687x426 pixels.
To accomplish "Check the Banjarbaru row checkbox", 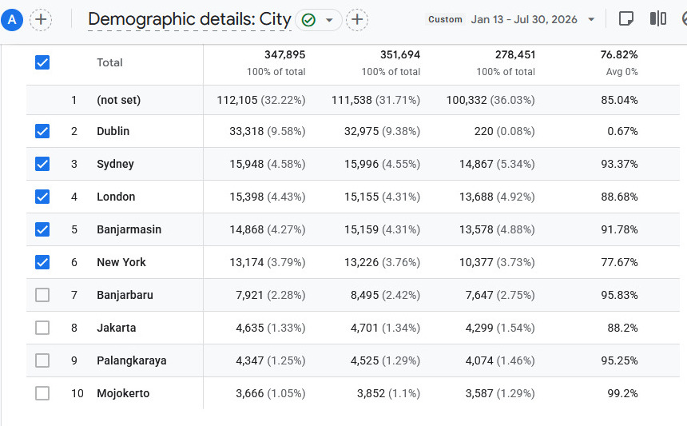I will 42,295.
